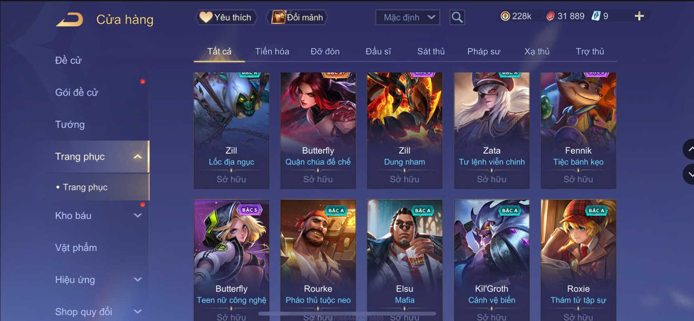
Task: Click the red gem currency icon
Action: tap(550, 16)
